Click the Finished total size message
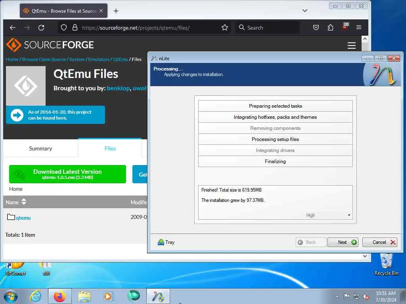Viewport: 406px width, 304px height. (232, 190)
